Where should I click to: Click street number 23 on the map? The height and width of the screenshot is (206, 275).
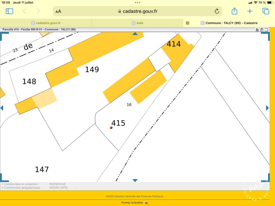tap(15, 50)
